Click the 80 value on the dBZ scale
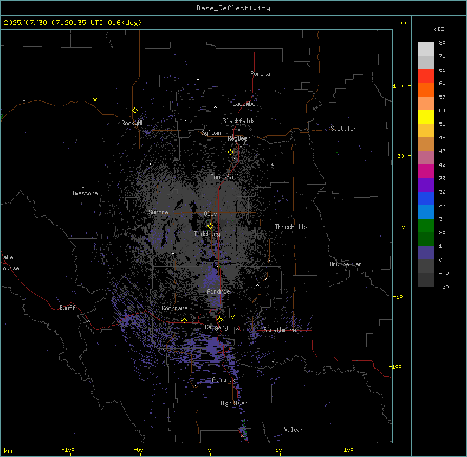This screenshot has width=467, height=457. [442, 43]
